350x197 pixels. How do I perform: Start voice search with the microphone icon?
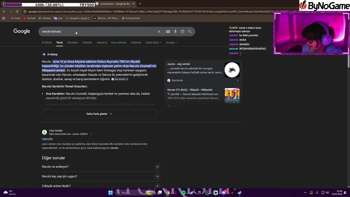pos(175,31)
